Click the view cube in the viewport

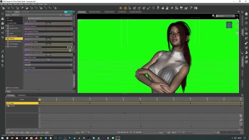tap(229, 25)
